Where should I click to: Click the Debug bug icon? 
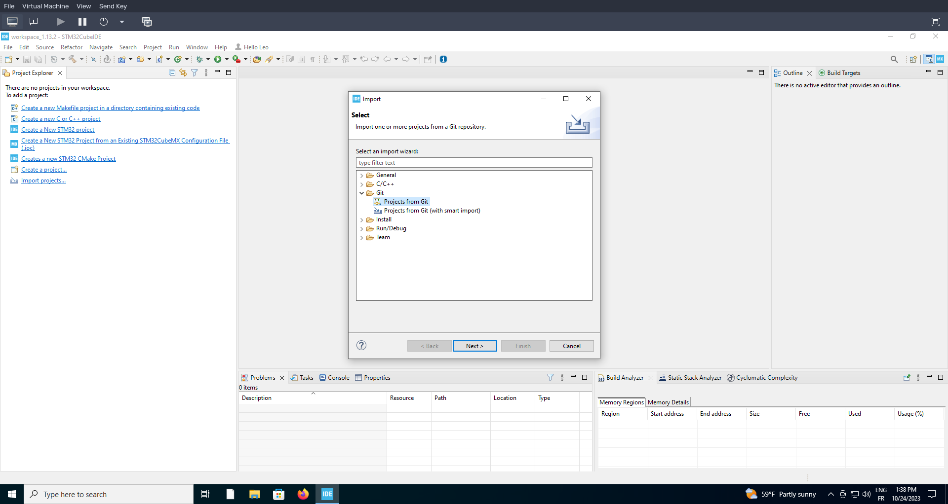199,59
